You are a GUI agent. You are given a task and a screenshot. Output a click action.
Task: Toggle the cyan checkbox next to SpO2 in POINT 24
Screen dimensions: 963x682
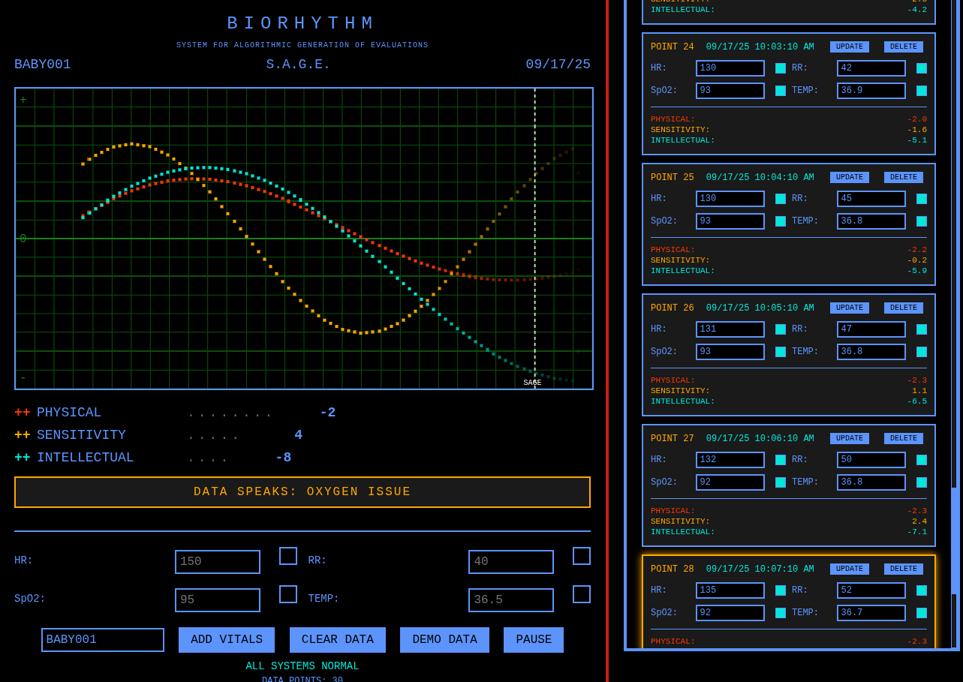[781, 90]
